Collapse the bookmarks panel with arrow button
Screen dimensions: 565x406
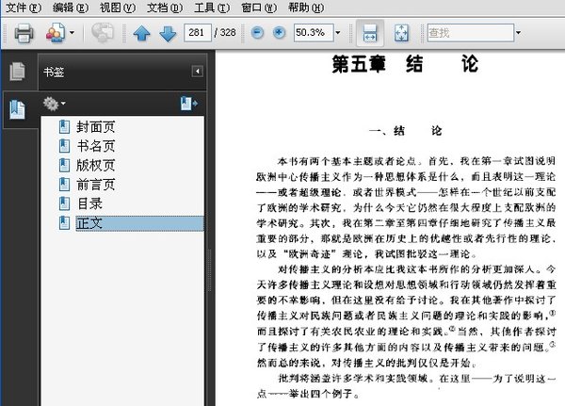197,71
